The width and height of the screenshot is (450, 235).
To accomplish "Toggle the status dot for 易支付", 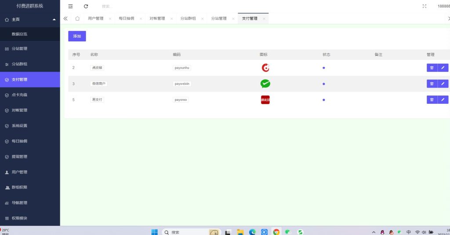I will 324,99.
